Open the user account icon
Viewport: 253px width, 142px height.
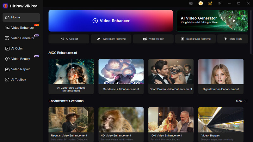(210, 3)
